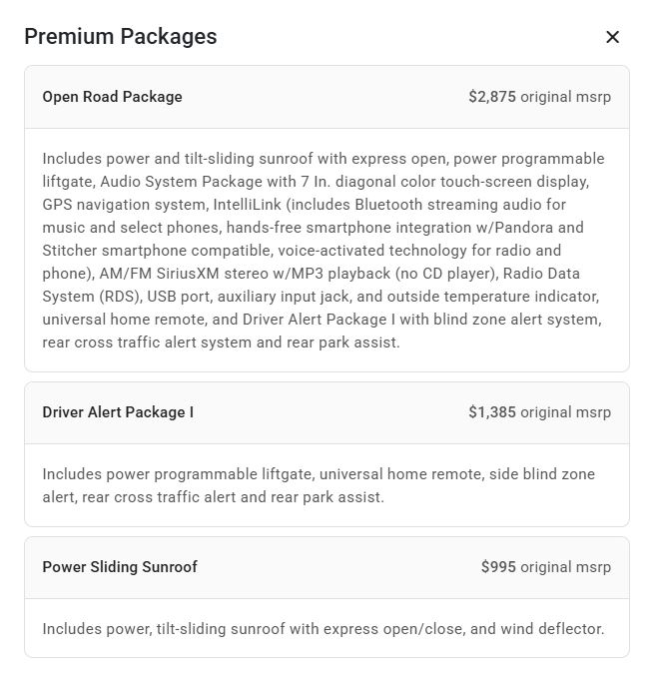Select the Power Sliding Sunroof title
The width and height of the screenshot is (648, 681).
tap(120, 567)
